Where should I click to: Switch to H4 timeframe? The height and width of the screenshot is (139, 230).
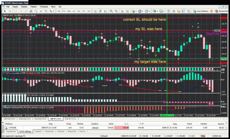[79, 11]
